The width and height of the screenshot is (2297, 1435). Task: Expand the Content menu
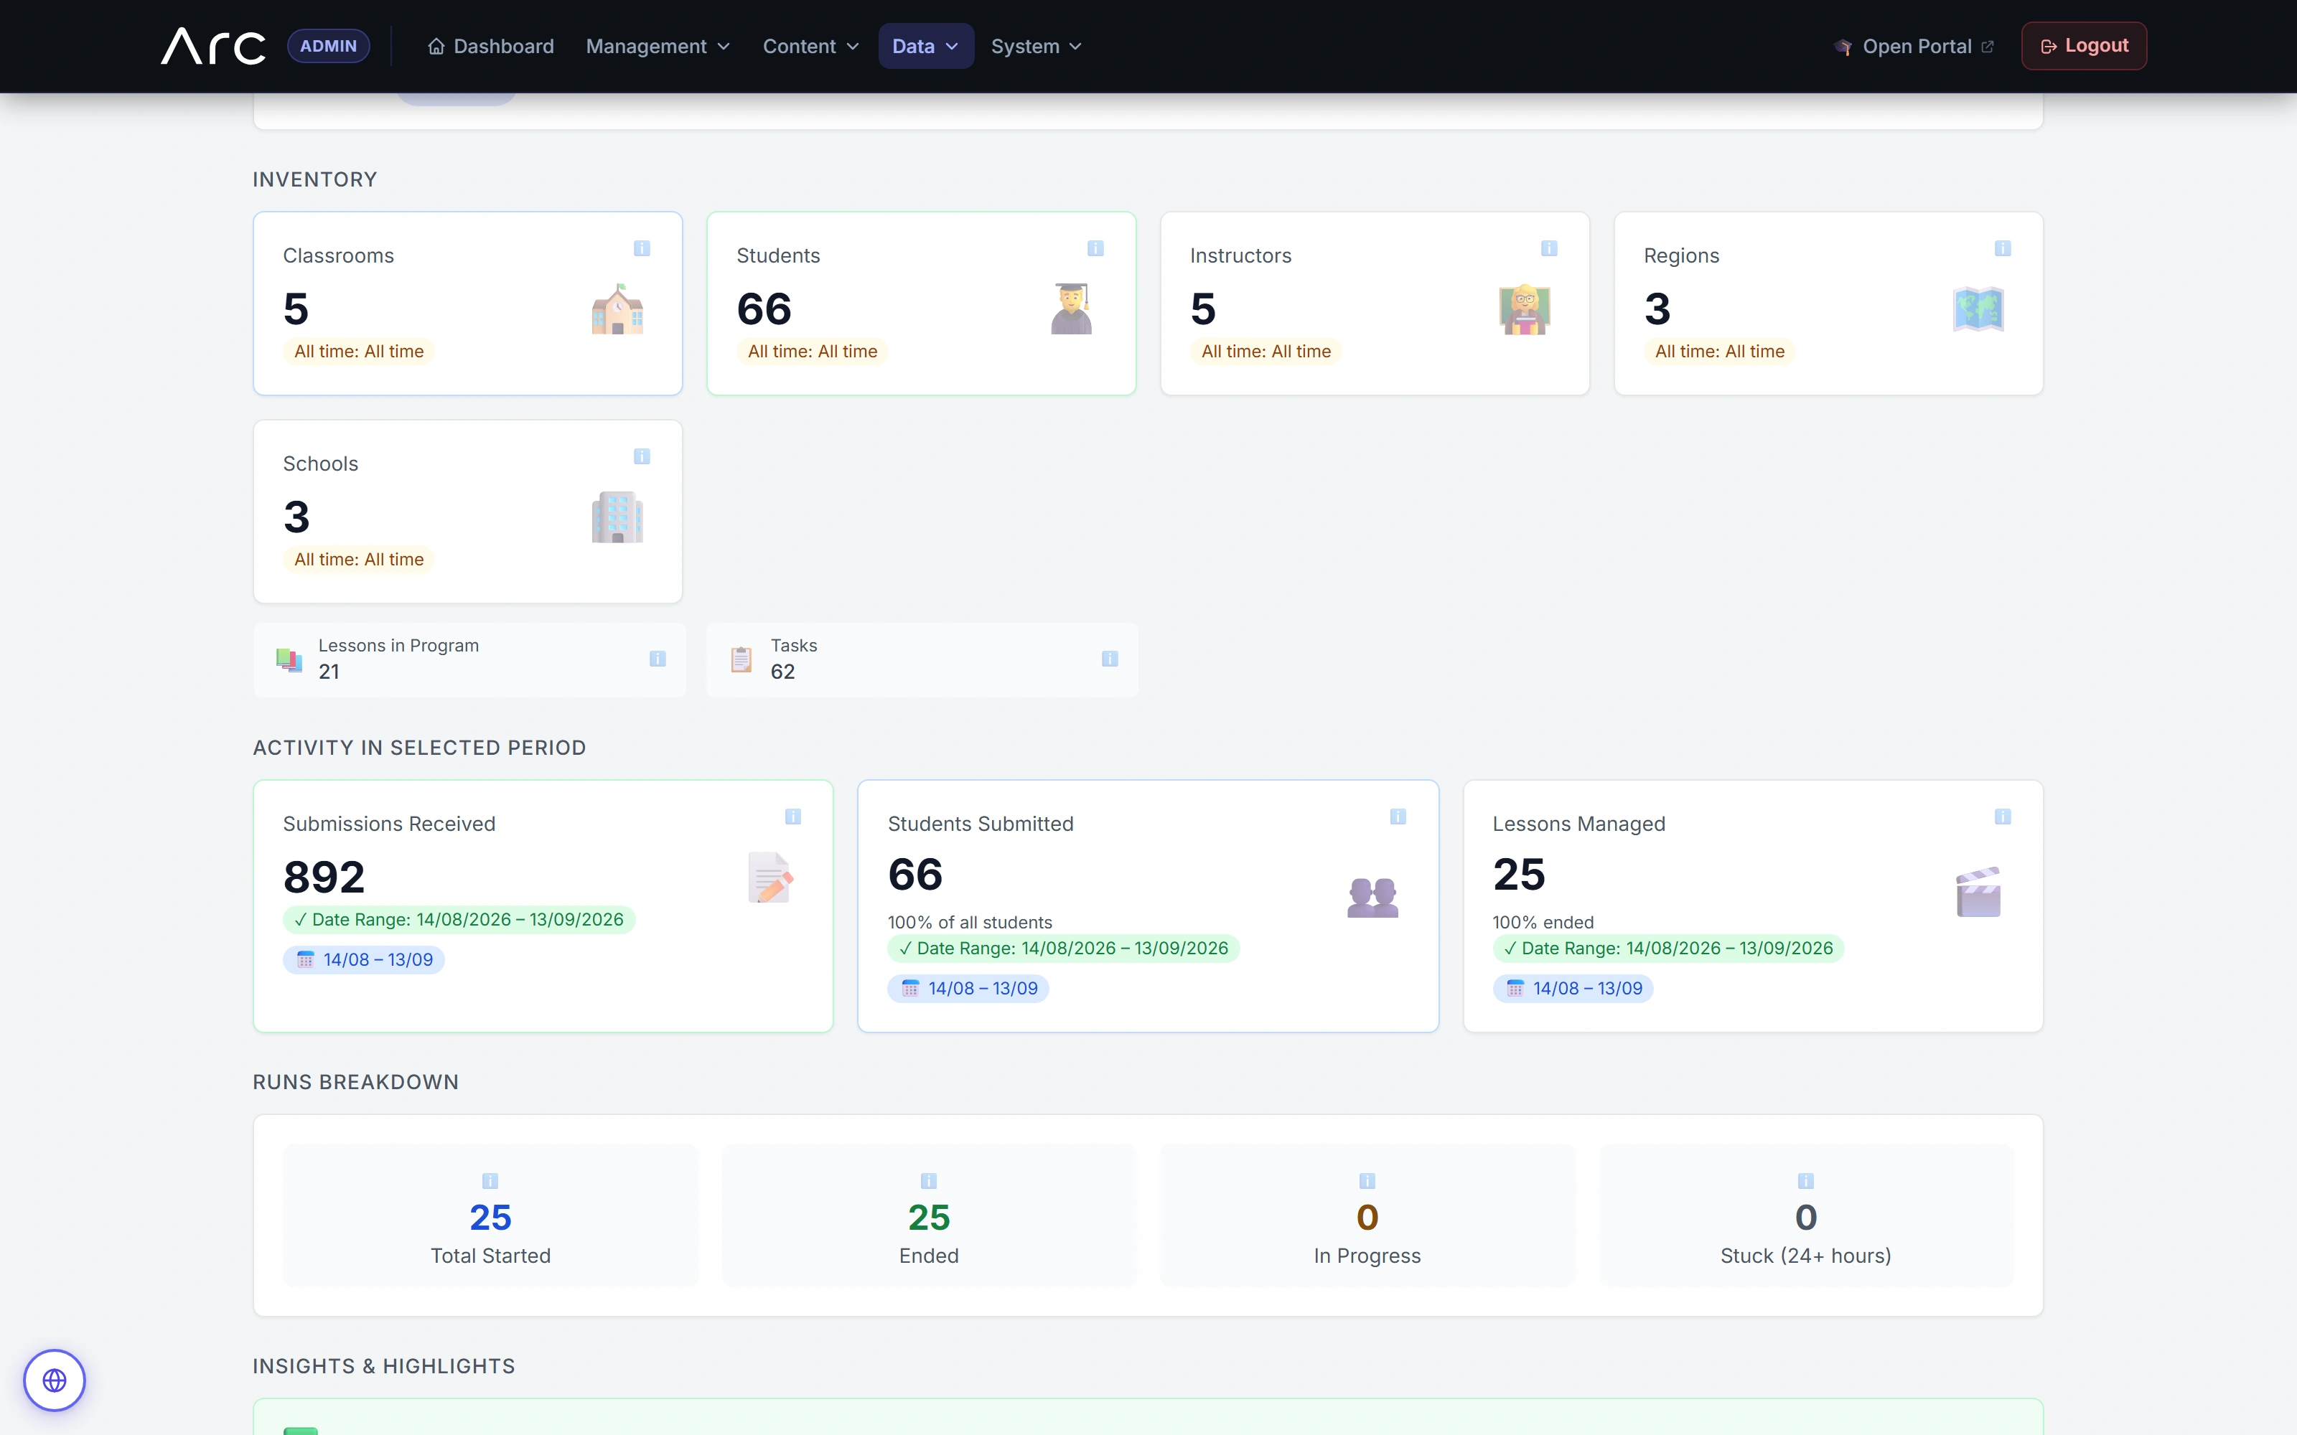(810, 45)
